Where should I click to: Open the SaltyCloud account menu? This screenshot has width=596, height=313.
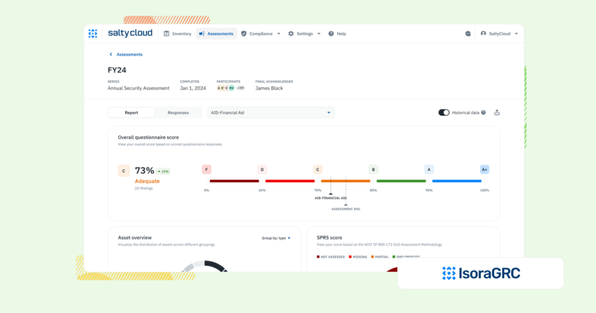tap(499, 34)
